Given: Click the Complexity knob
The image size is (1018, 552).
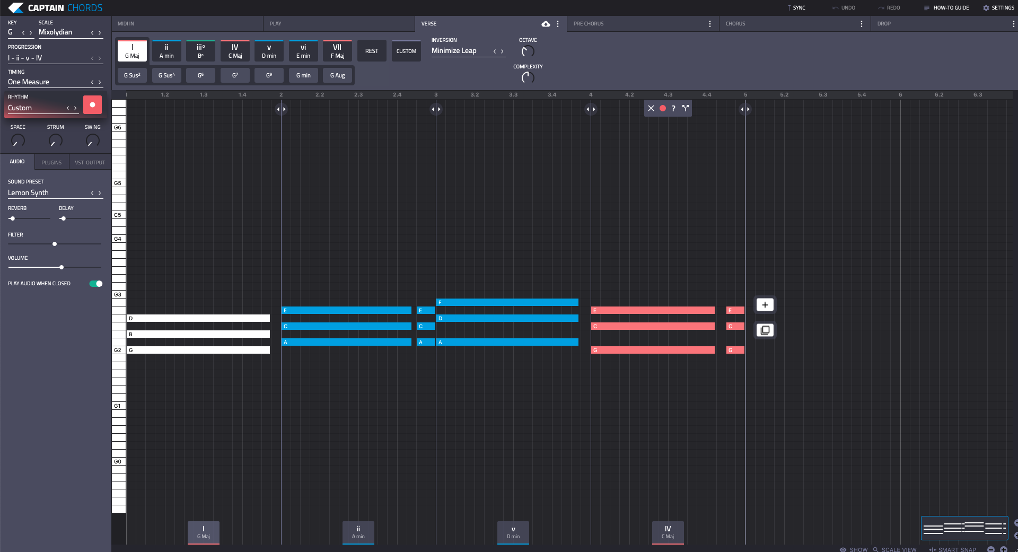Looking at the screenshot, I should pyautogui.click(x=528, y=77).
